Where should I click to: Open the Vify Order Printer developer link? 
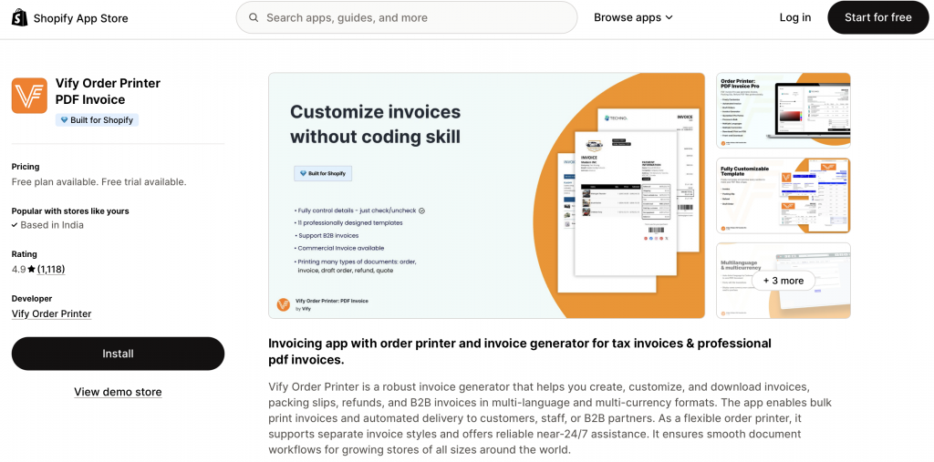[x=52, y=313]
